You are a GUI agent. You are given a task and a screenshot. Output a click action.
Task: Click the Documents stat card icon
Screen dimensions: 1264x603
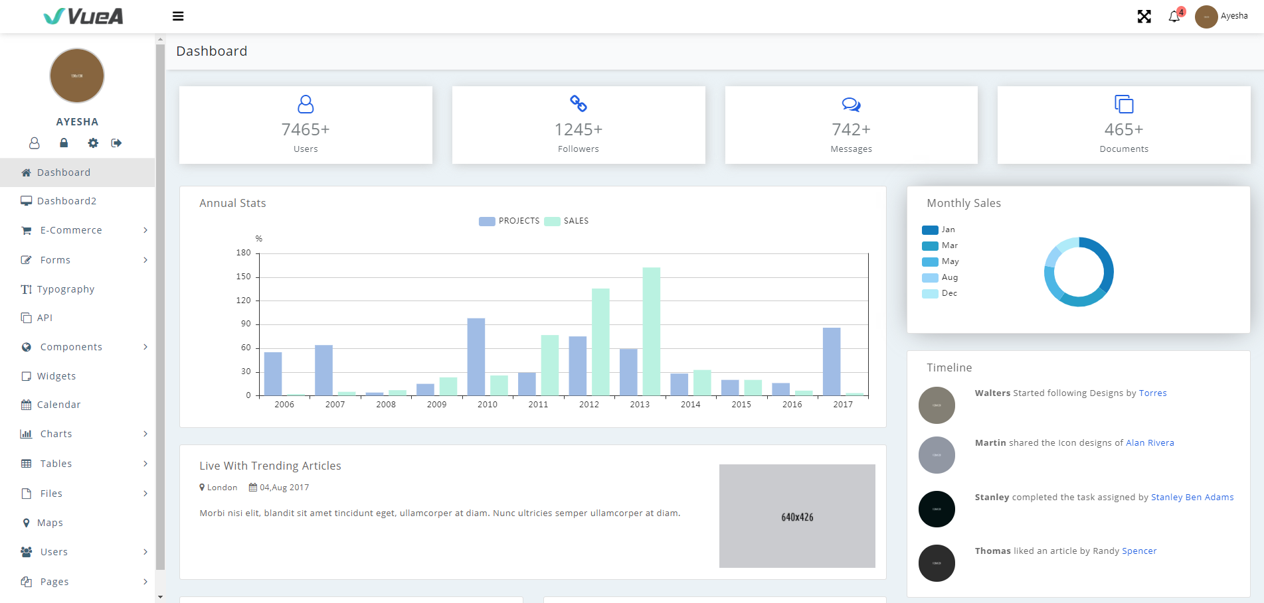click(x=1124, y=104)
